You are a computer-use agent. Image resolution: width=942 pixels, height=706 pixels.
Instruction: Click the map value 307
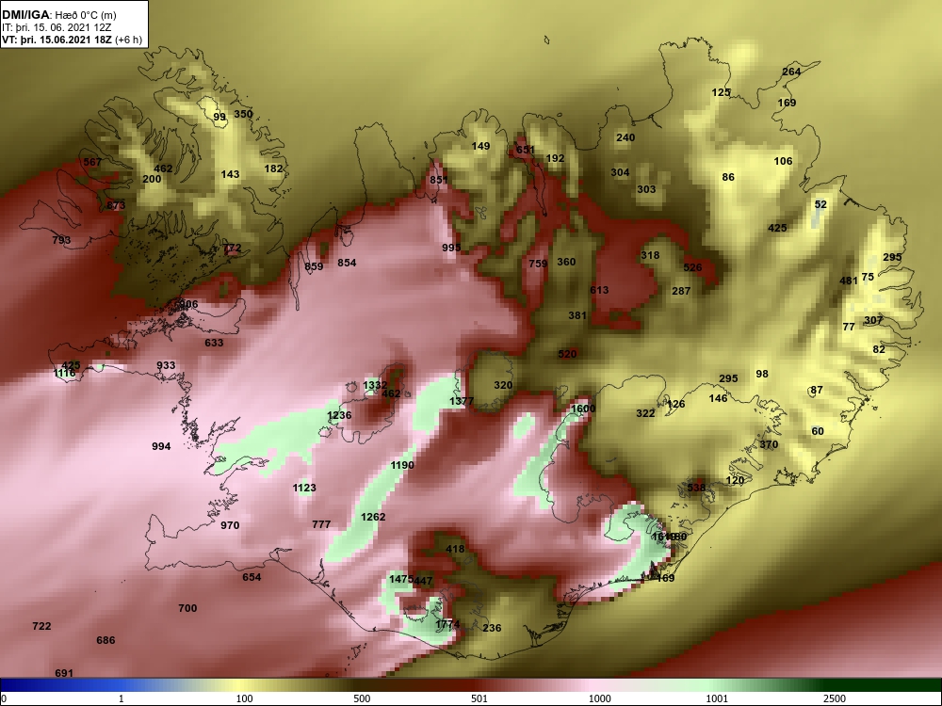point(873,320)
